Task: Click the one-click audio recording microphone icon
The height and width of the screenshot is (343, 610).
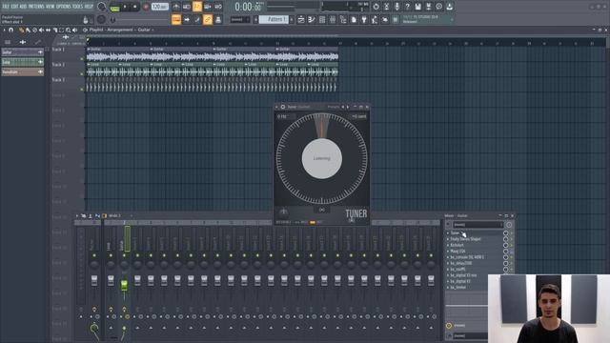Action: [x=396, y=7]
